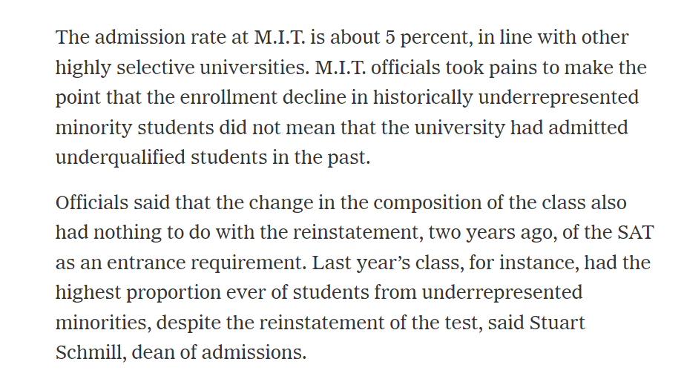Click the word "minorities,"
This screenshot has width=684, height=376.
pos(103,323)
